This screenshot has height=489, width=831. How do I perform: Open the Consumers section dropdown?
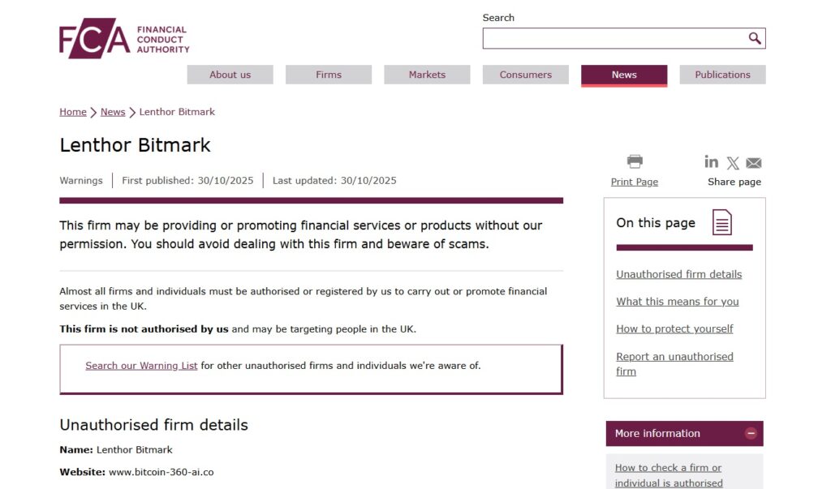pos(525,74)
